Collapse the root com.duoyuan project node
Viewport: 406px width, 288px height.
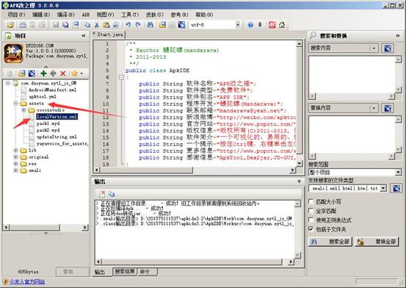(8, 83)
